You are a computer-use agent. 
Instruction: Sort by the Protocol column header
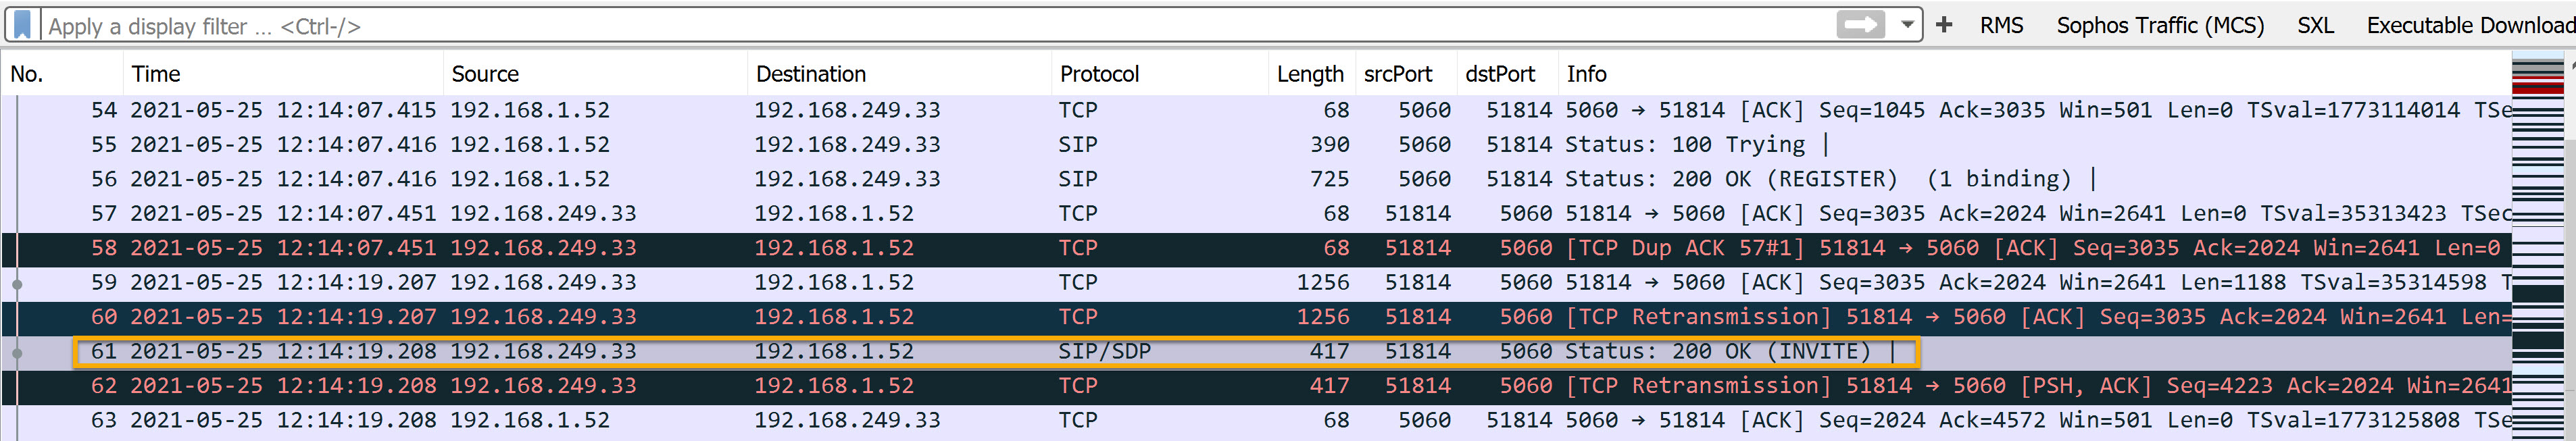coord(1098,73)
